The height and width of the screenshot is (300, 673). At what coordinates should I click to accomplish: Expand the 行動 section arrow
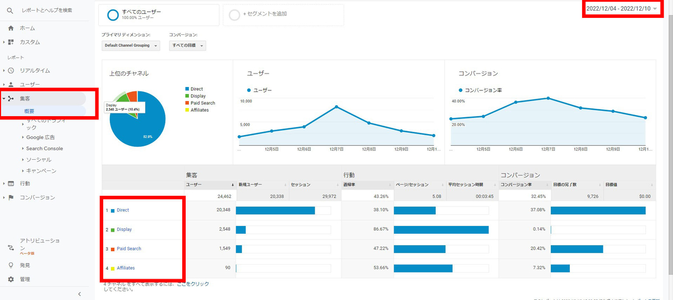pos(3,183)
